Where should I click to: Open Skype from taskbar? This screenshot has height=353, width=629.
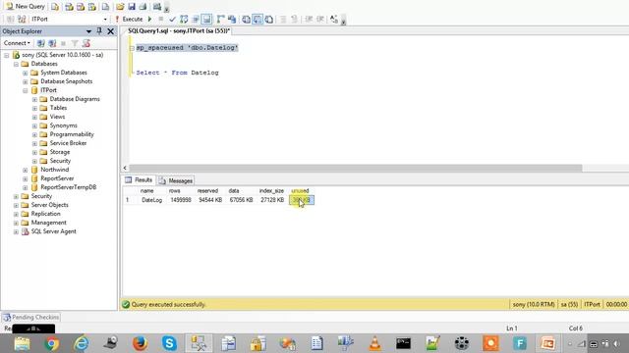click(x=169, y=343)
